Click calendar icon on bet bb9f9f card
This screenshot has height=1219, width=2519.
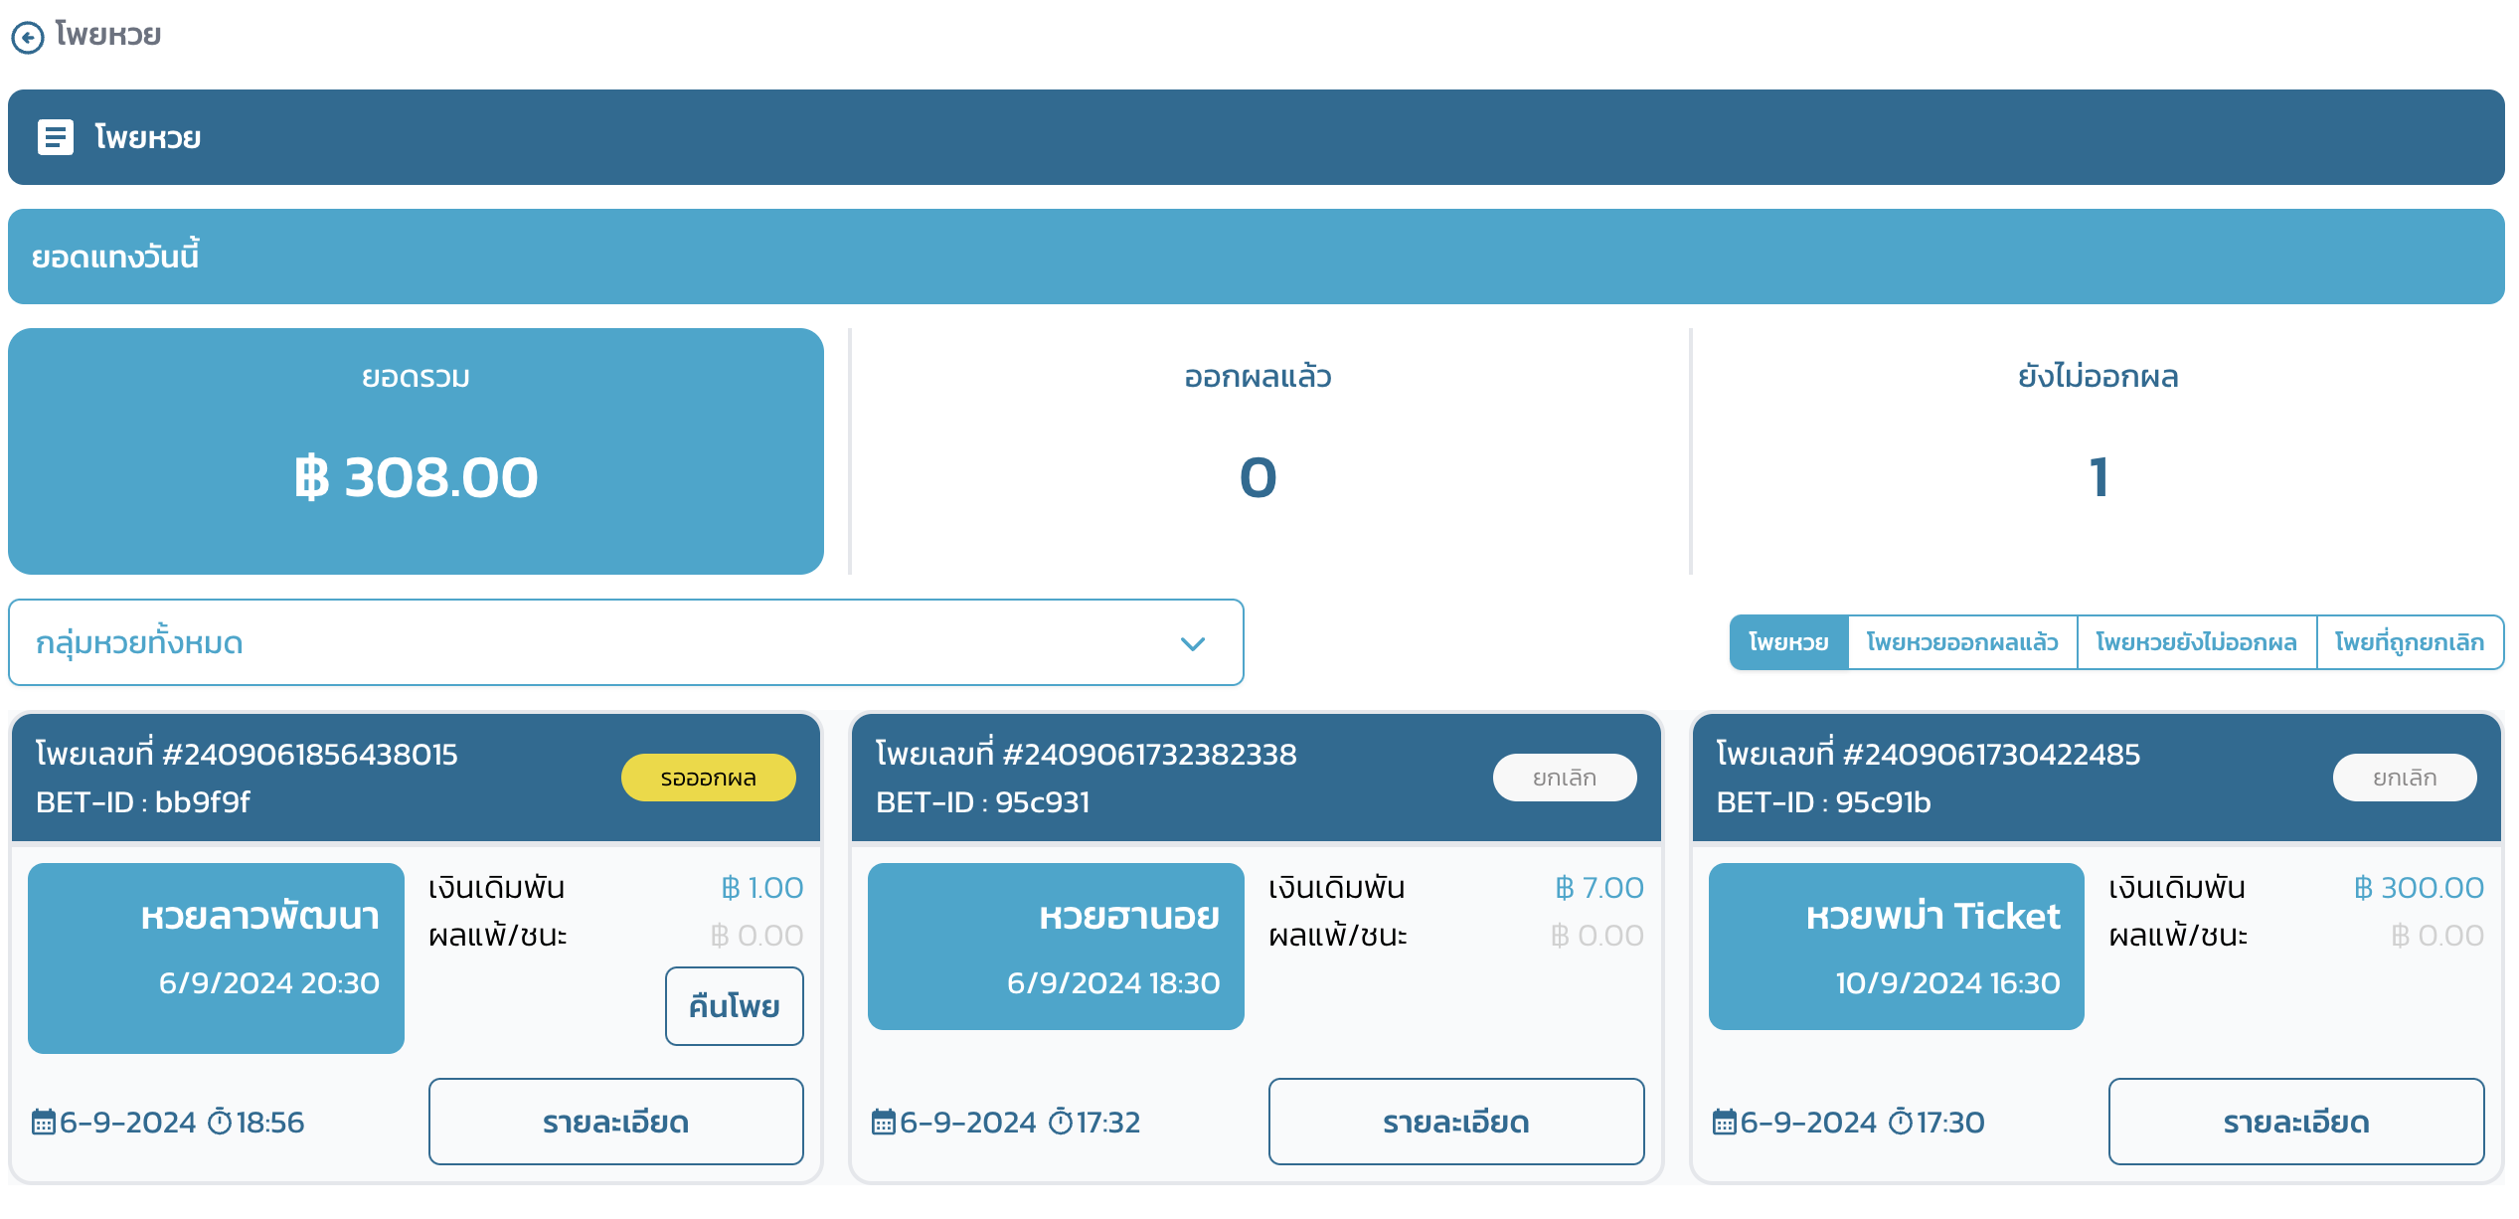[x=44, y=1123]
